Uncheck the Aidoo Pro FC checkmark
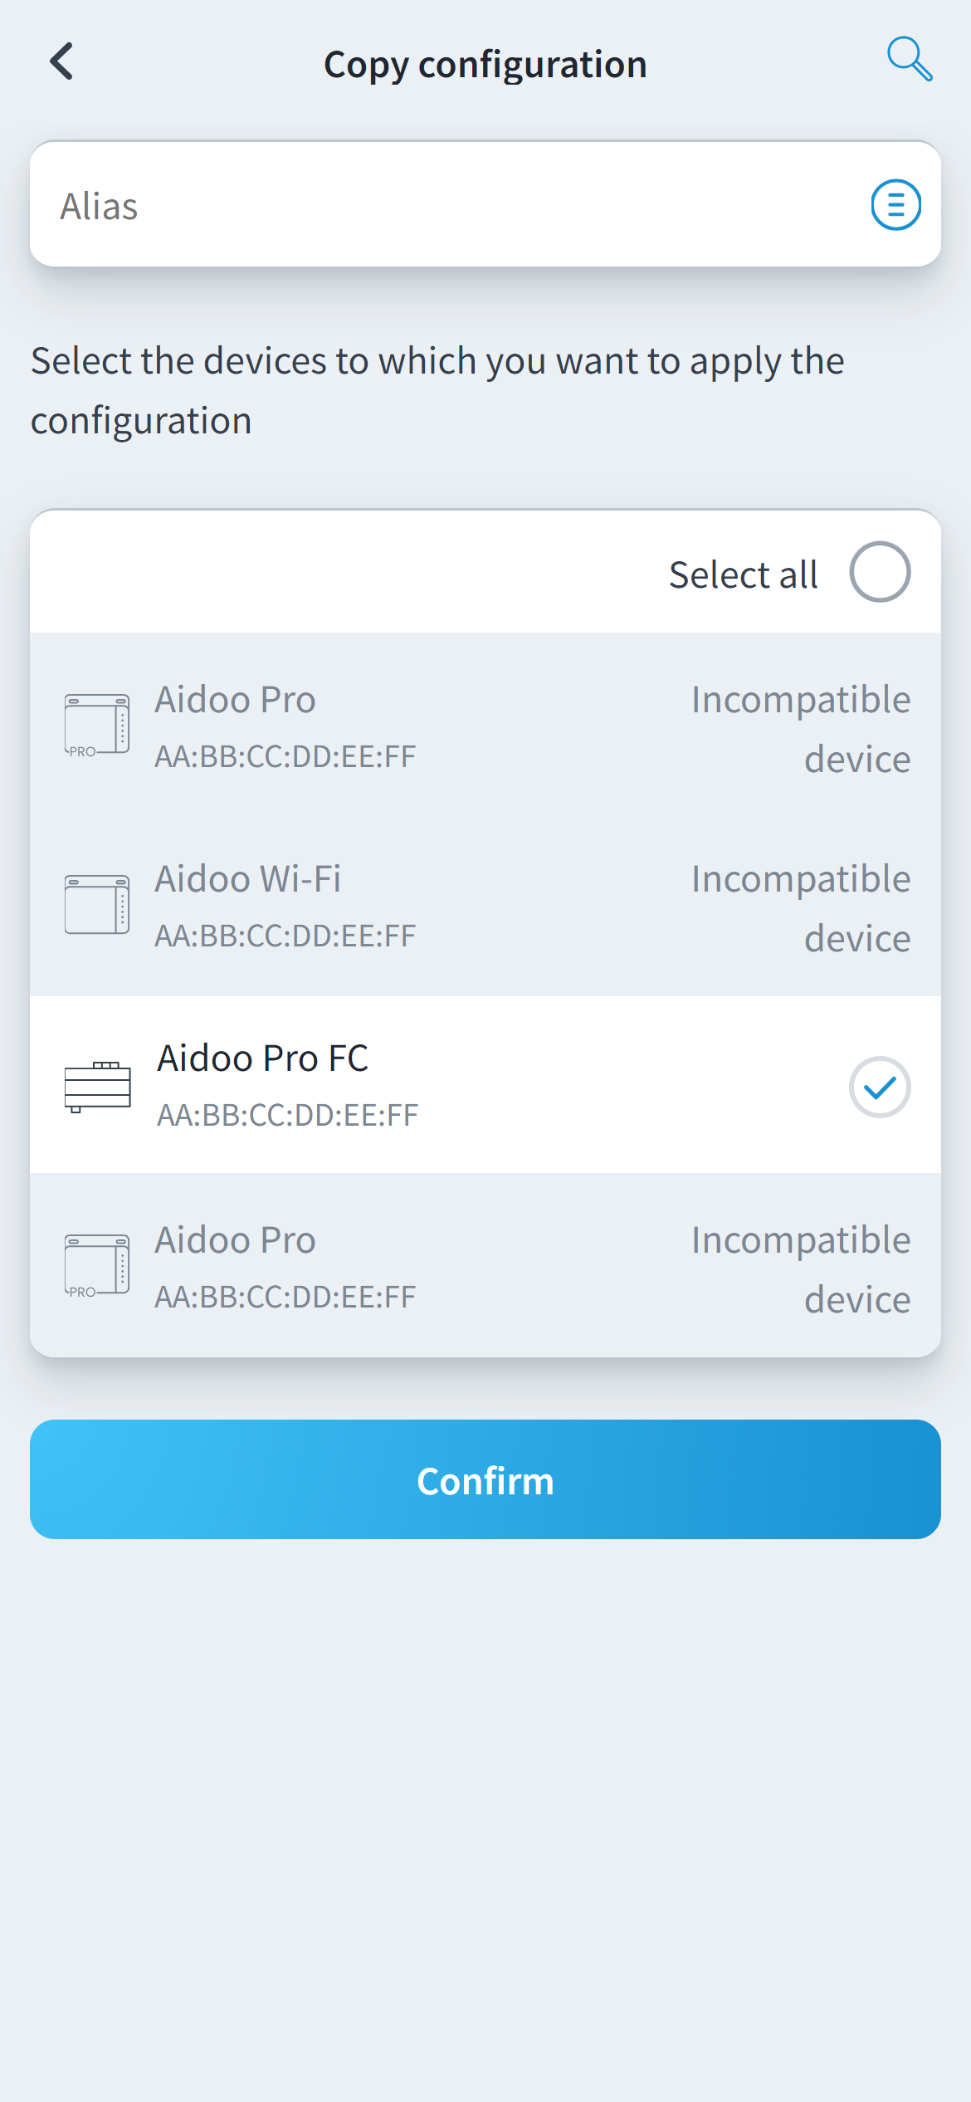This screenshot has height=2102, width=971. click(x=880, y=1087)
